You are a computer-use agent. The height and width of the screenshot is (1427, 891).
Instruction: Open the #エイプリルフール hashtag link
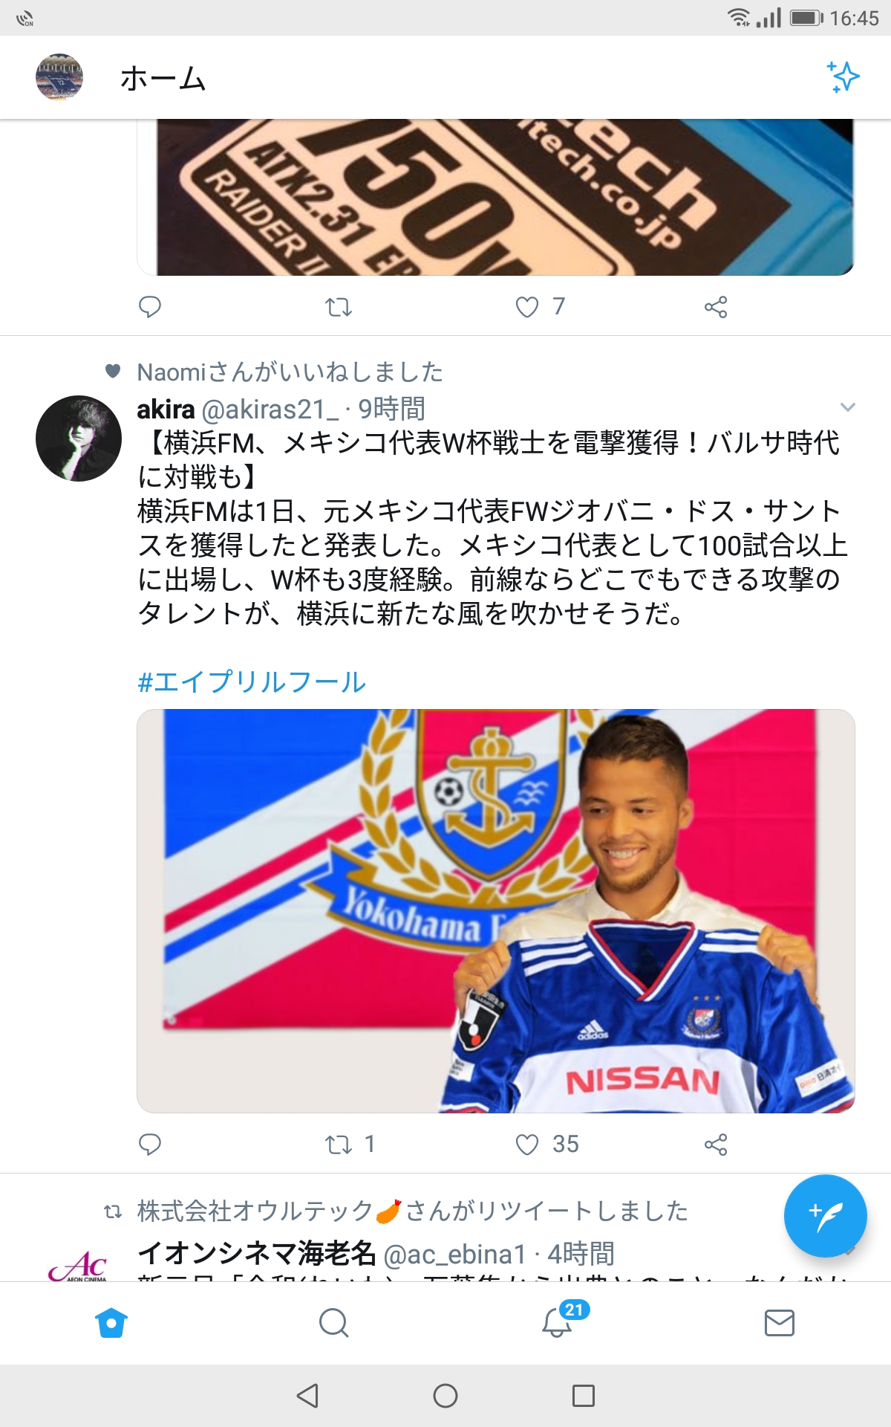pyautogui.click(x=252, y=682)
